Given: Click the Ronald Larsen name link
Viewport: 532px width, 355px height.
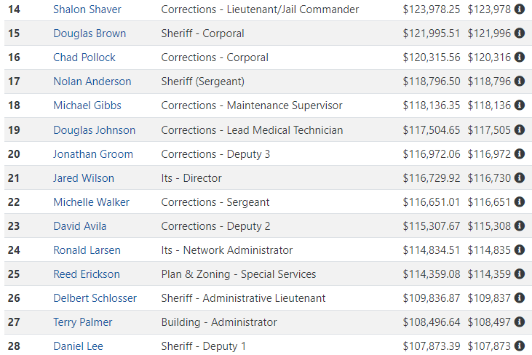Looking at the screenshot, I should click(87, 250).
